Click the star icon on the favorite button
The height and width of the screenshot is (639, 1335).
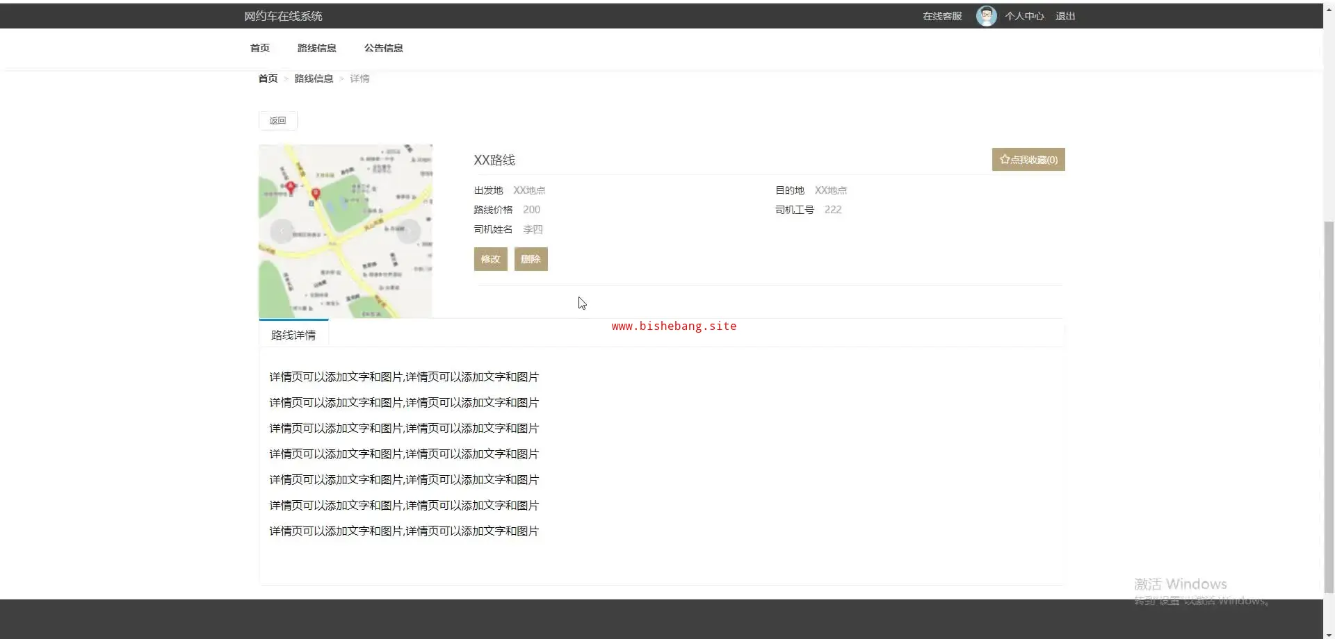1005,160
